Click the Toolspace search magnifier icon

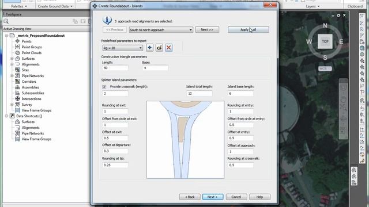click(x=6, y=21)
